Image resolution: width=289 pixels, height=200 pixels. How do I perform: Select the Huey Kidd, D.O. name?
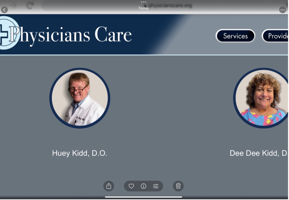point(79,153)
